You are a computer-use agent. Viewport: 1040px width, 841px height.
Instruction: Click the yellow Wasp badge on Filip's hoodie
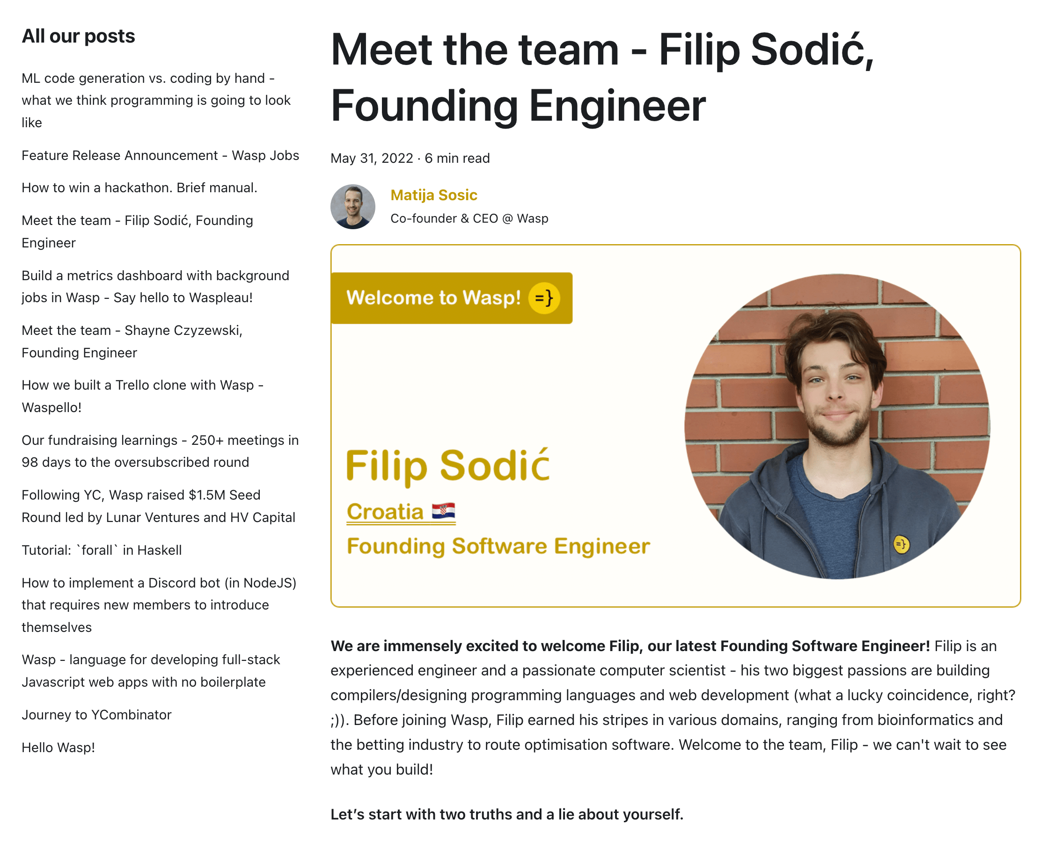click(x=901, y=544)
